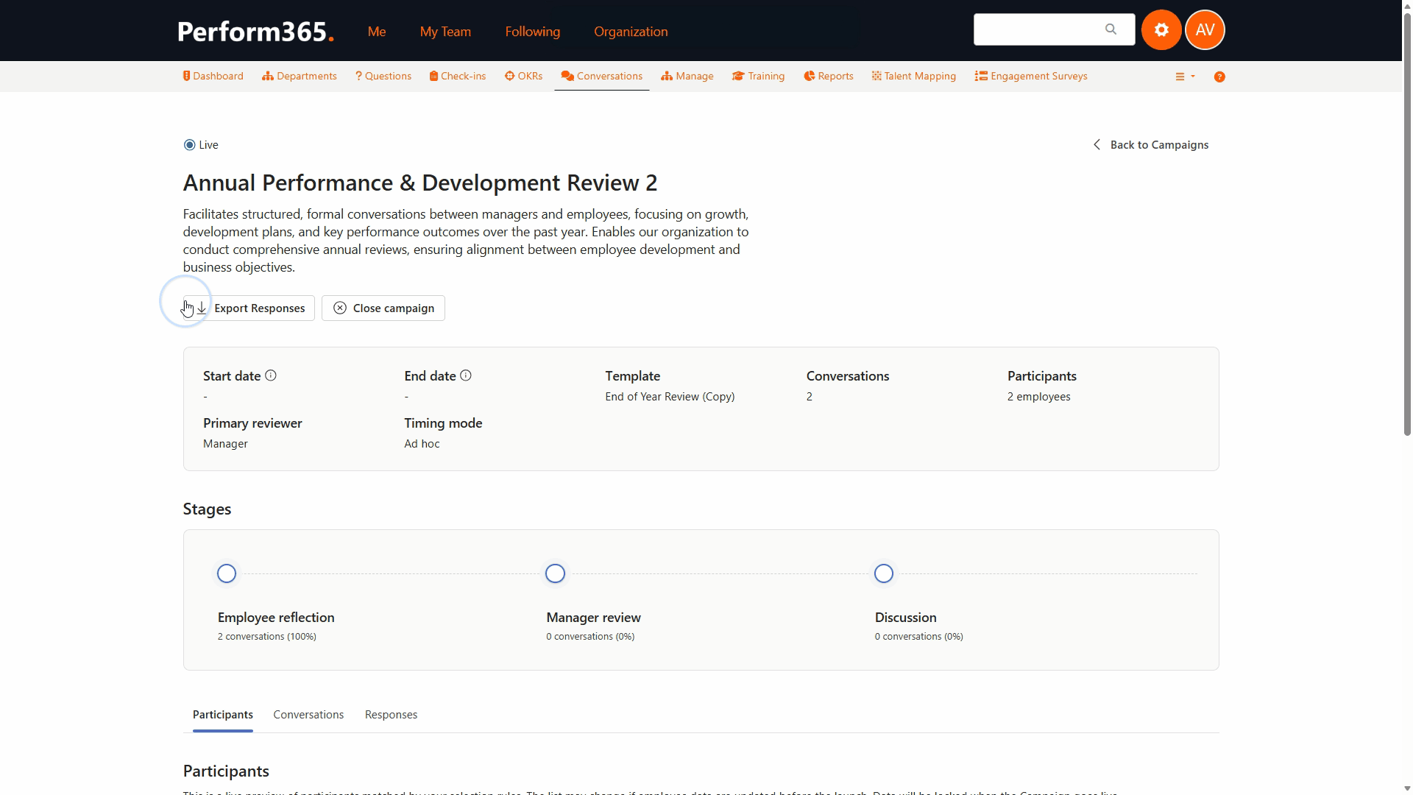This screenshot has width=1413, height=795.
Task: Open the AV user avatar menu
Action: [x=1205, y=30]
